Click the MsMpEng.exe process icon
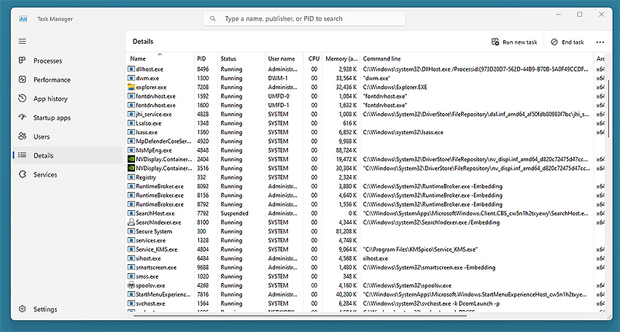The width and height of the screenshot is (620, 332). [131, 150]
